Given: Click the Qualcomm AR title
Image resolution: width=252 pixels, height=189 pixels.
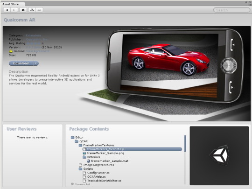Looking at the screenshot, I should [x=20, y=20].
